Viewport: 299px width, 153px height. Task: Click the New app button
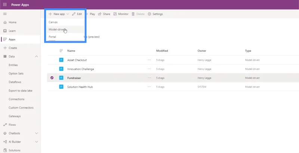(59, 14)
